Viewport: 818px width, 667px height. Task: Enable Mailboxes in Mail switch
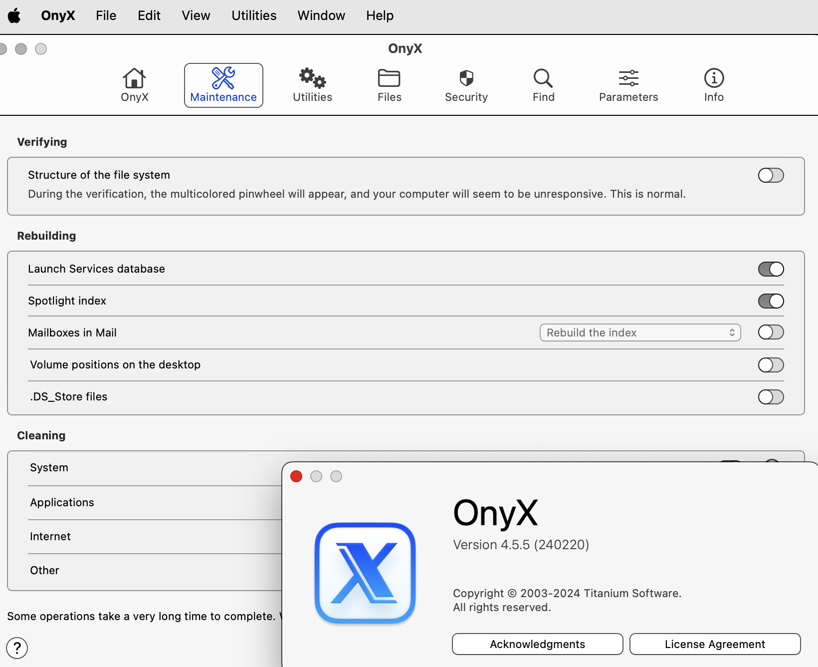771,332
